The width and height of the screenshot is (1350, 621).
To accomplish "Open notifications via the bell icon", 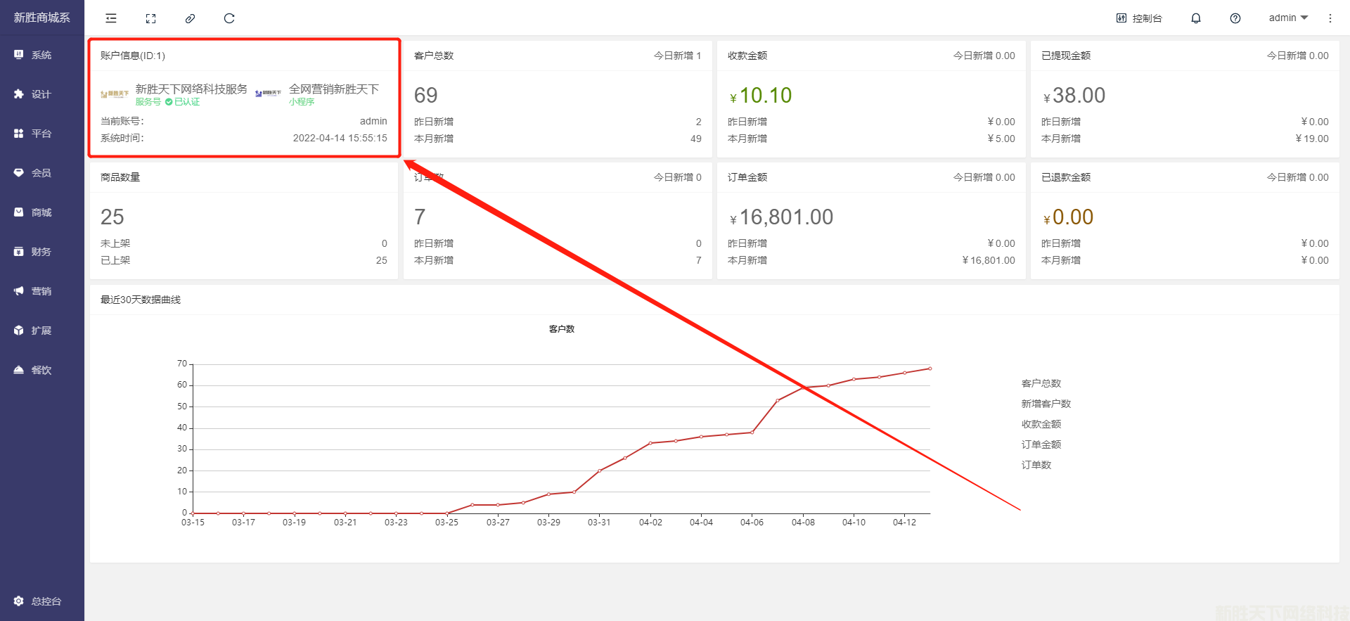I will [x=1195, y=18].
